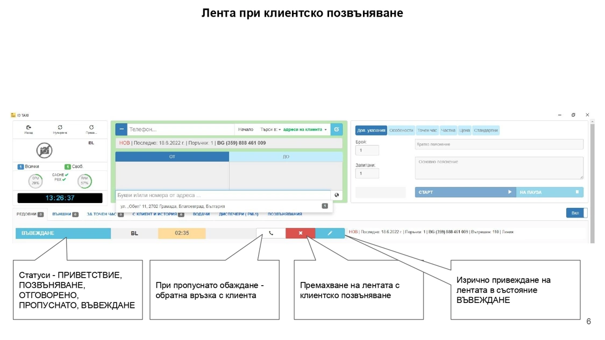Select the ДО address toggle
This screenshot has width=605, height=340.
pos(286,157)
